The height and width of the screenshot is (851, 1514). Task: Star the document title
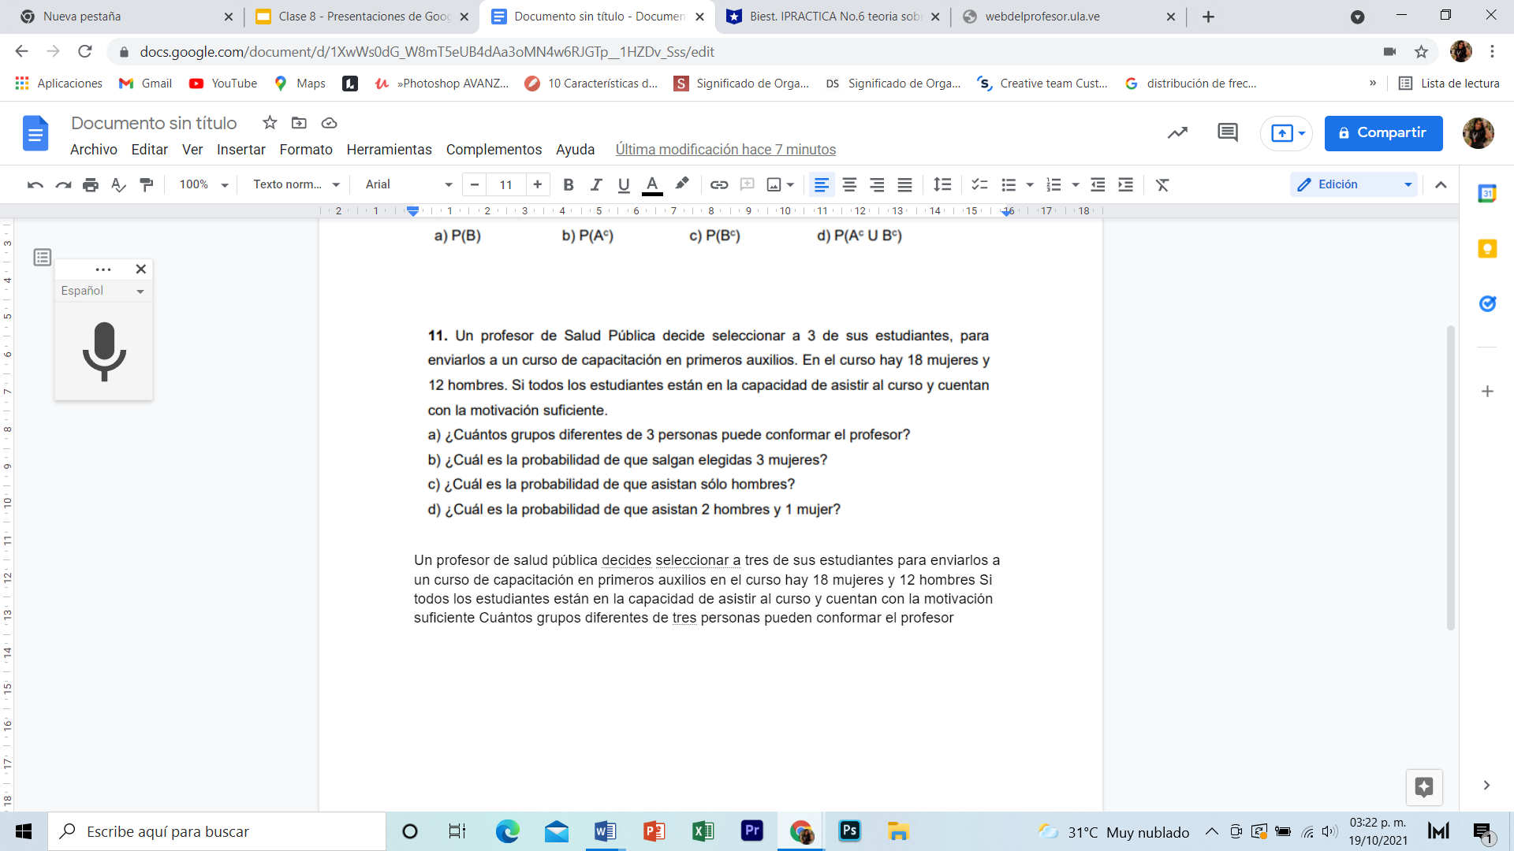coord(270,122)
